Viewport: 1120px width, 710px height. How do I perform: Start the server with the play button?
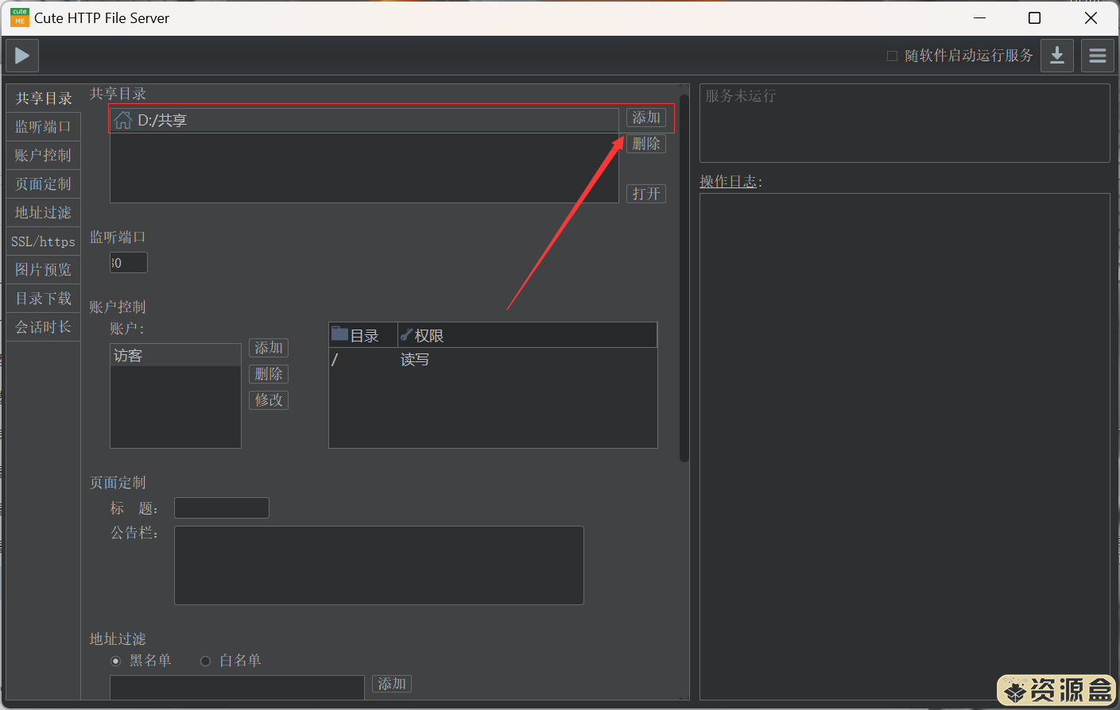coord(22,56)
